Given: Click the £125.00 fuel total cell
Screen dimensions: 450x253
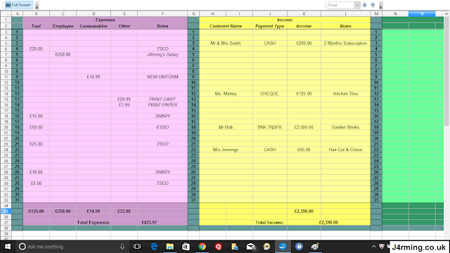Looking at the screenshot, I should [x=36, y=211].
